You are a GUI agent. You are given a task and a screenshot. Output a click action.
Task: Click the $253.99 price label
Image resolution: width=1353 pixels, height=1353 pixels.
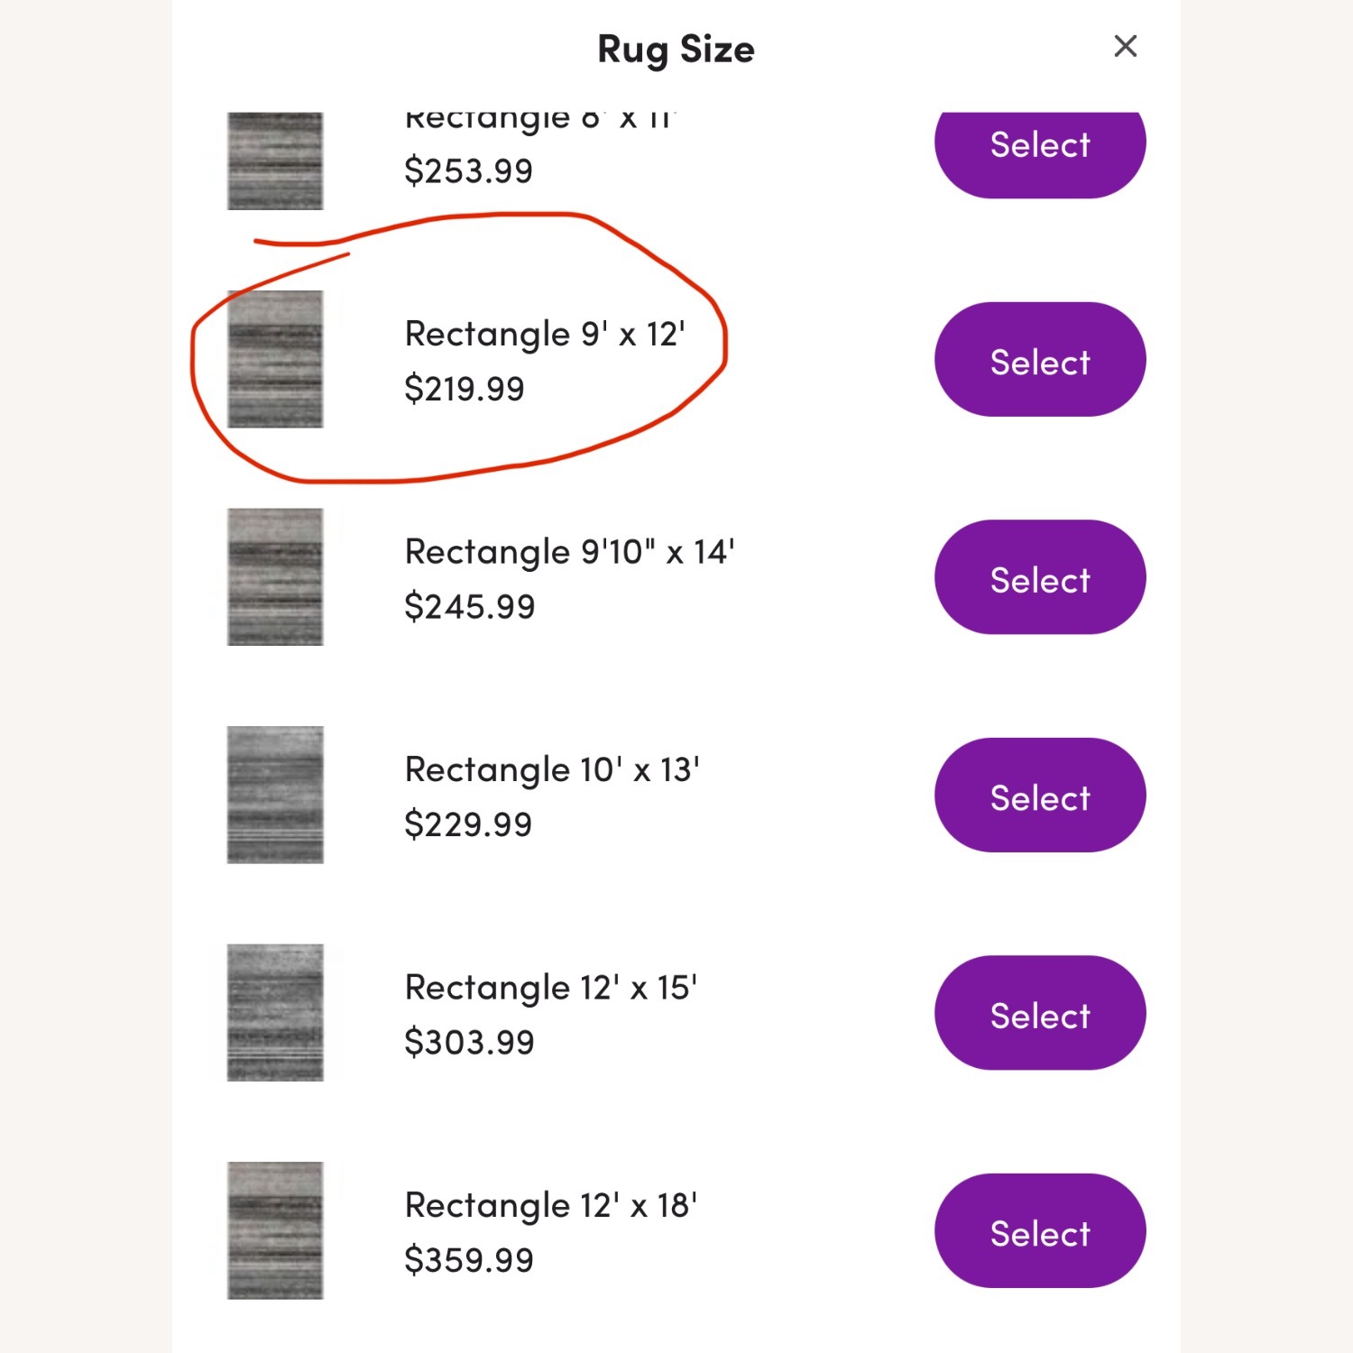(x=469, y=169)
